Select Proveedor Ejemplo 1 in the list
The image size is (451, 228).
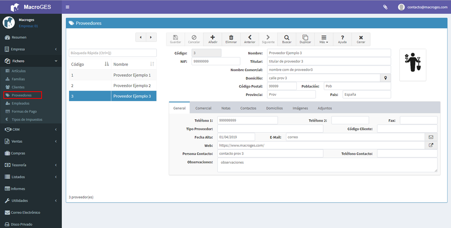pyautogui.click(x=113, y=75)
